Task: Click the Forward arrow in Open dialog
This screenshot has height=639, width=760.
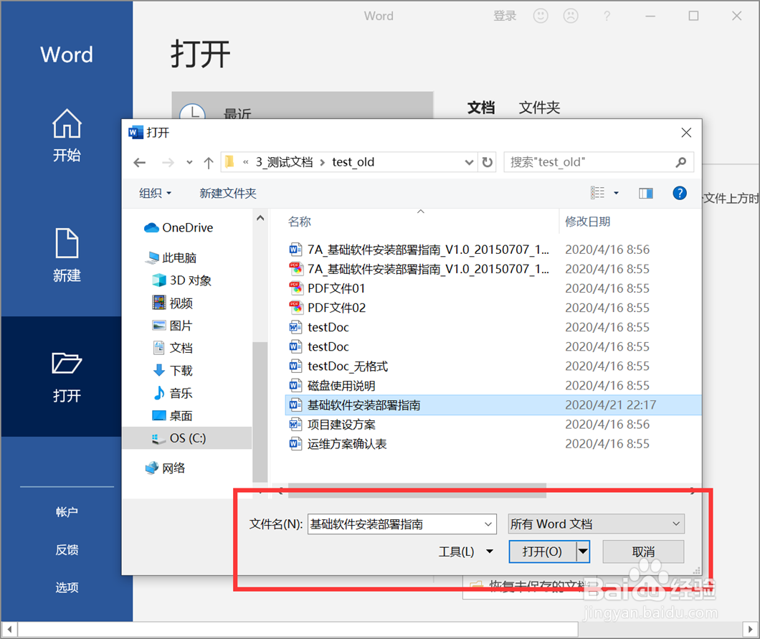Action: [168, 162]
